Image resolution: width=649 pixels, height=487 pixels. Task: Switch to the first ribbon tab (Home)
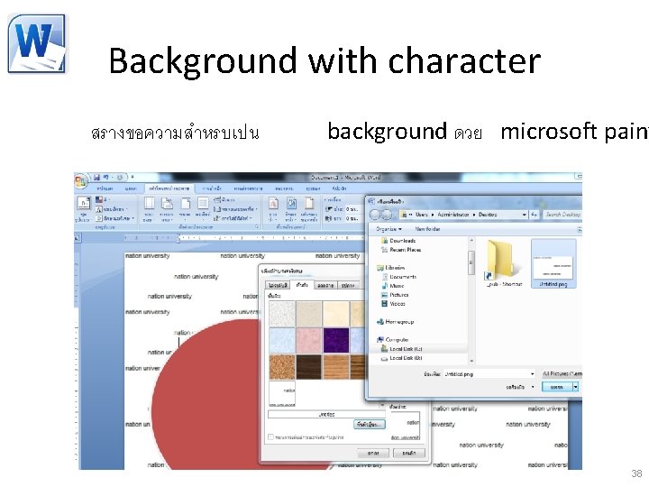pos(105,188)
